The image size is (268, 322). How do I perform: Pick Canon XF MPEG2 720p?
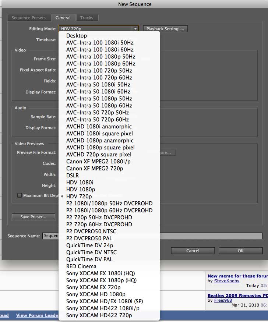click(109, 169)
